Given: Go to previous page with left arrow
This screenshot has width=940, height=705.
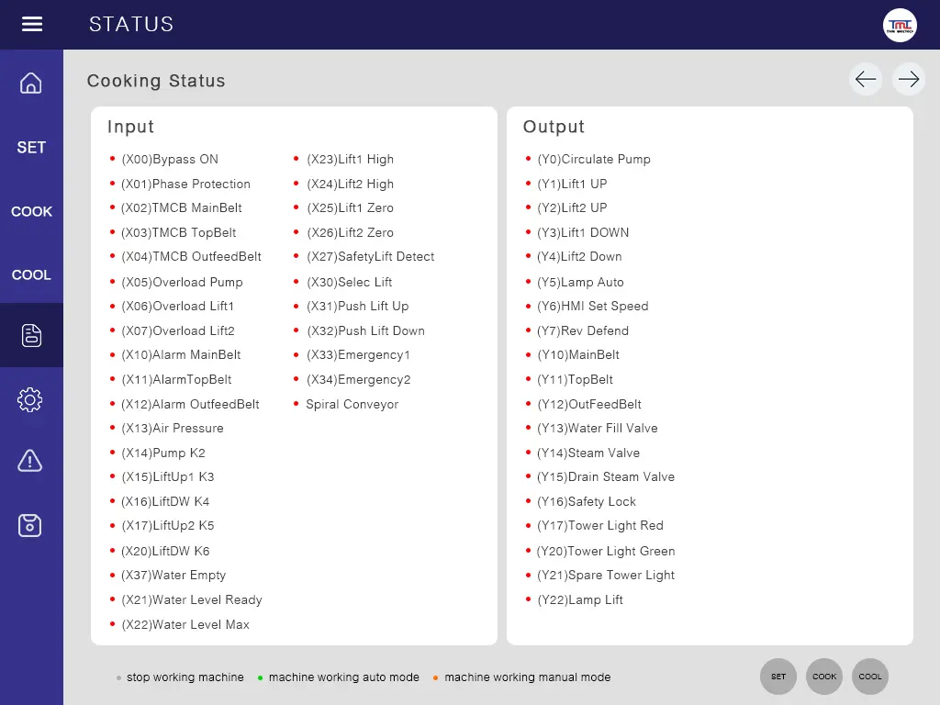Looking at the screenshot, I should 865,80.
